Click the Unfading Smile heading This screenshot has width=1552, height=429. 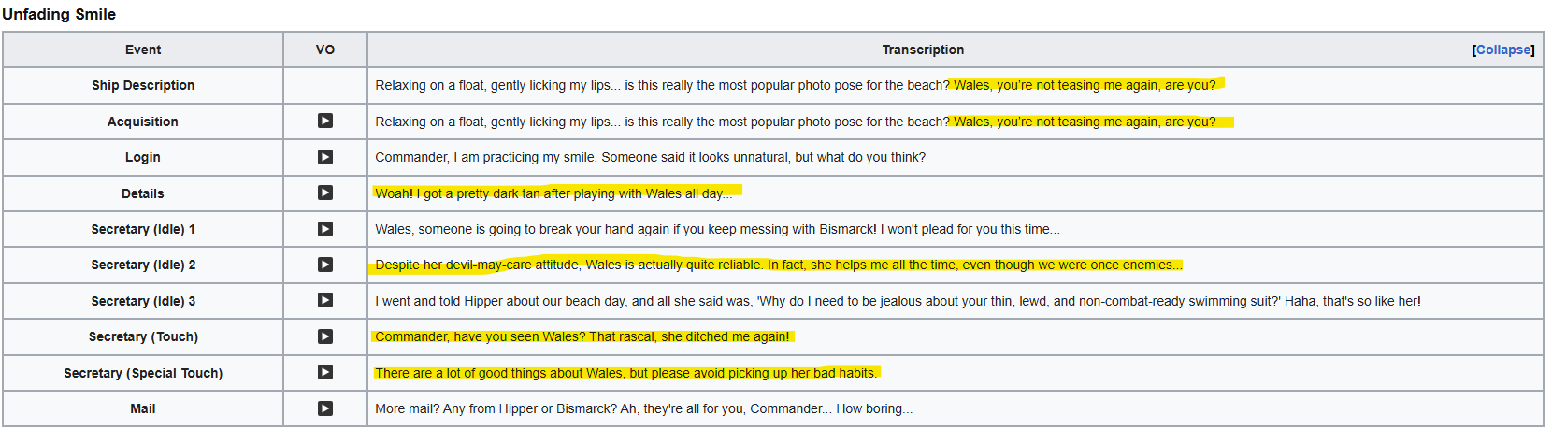(x=59, y=14)
